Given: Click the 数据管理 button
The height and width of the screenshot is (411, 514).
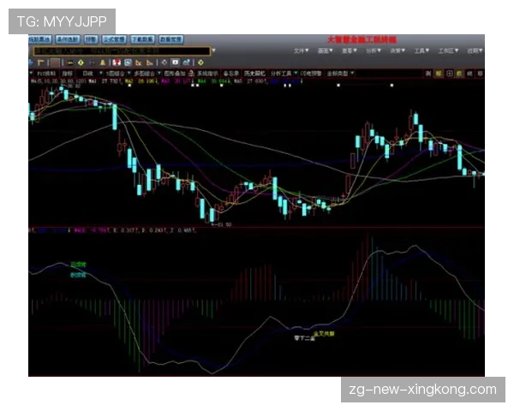Looking at the screenshot, I should coord(170,39).
